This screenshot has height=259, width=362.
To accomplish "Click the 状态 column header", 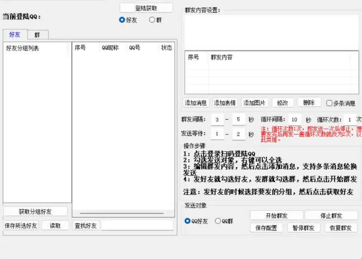I will click(167, 48).
